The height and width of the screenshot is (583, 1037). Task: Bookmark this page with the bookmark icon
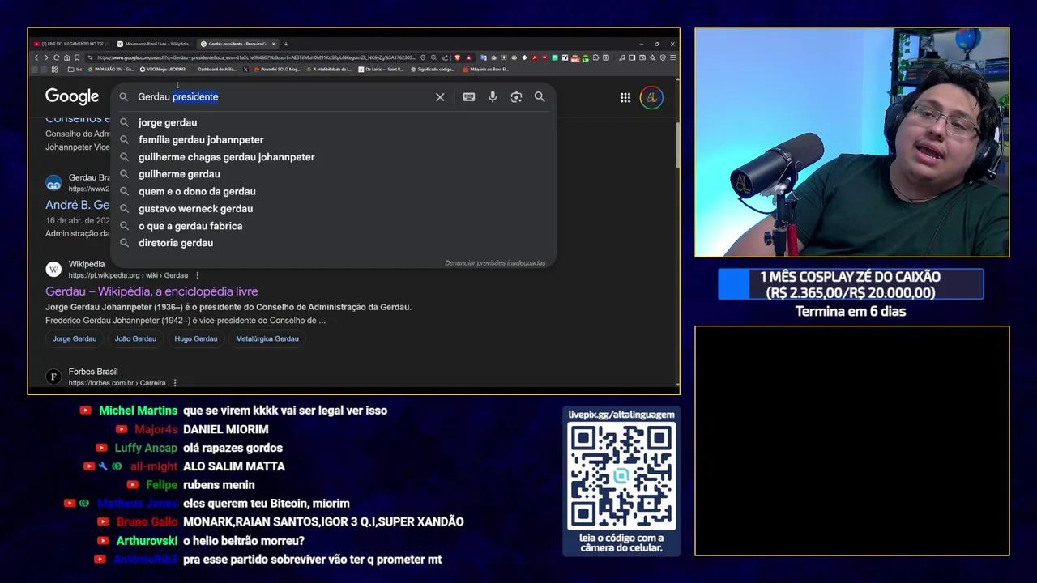77,57
